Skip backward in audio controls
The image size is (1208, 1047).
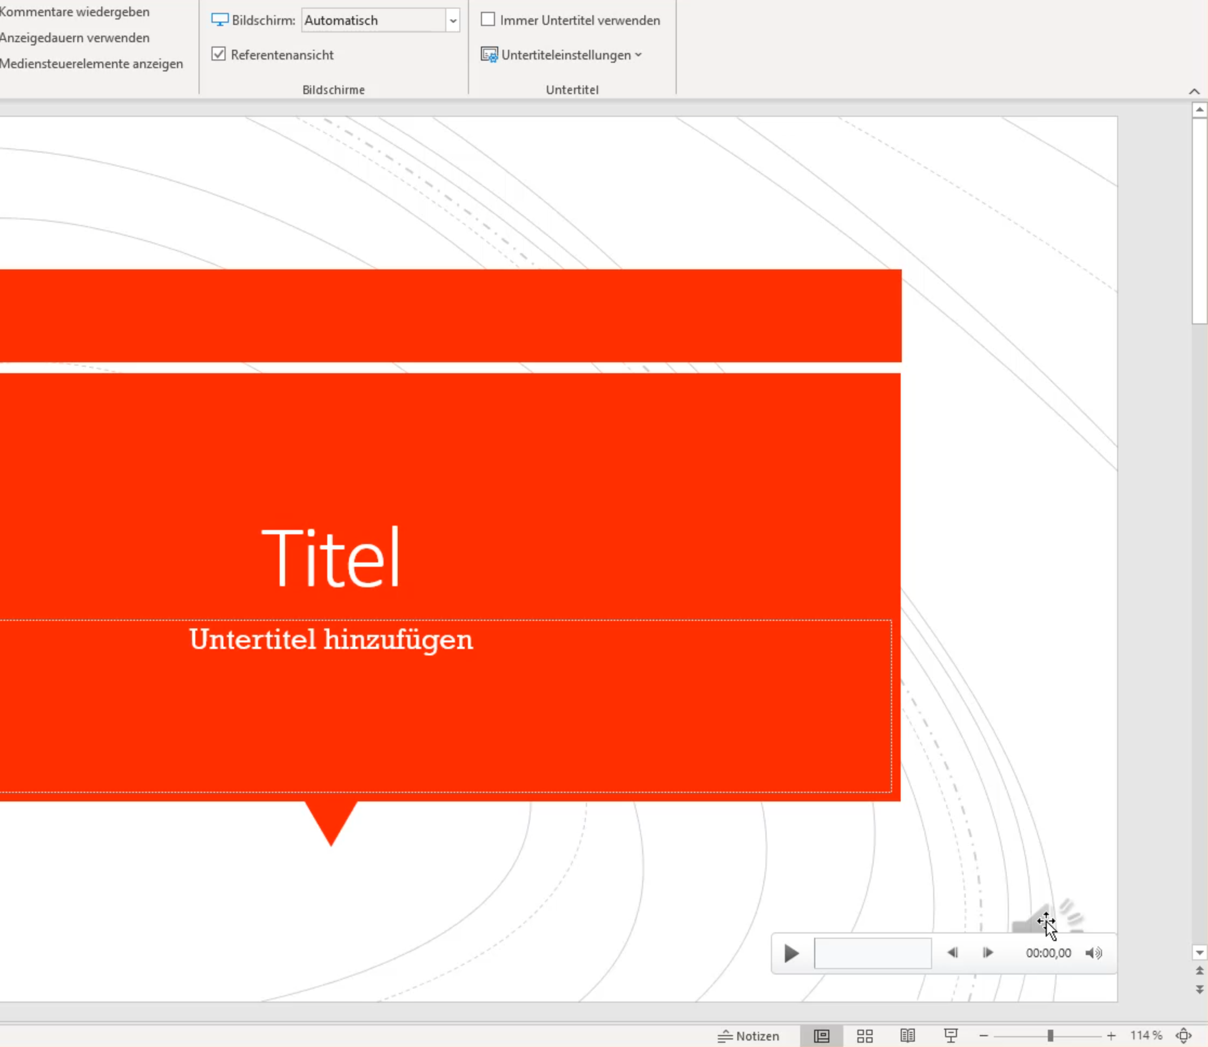point(952,953)
